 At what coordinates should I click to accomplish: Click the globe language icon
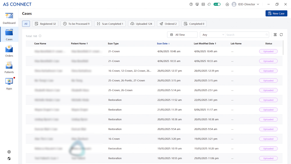tap(9, 158)
